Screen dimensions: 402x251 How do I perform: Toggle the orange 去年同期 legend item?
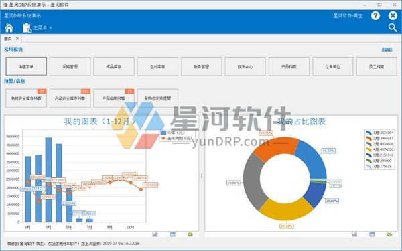177,138
